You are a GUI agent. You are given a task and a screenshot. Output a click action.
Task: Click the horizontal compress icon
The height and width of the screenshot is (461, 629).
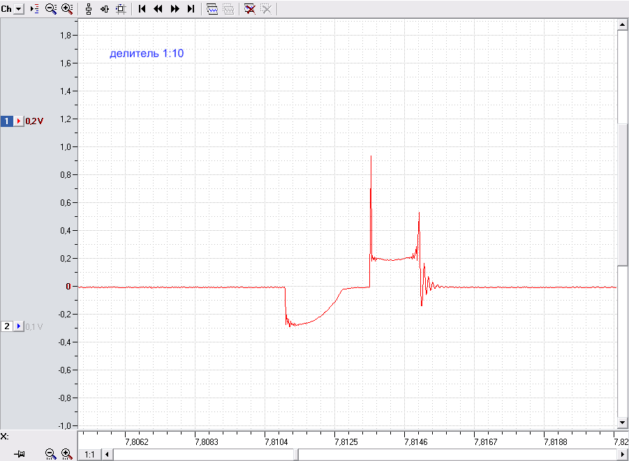click(x=105, y=9)
